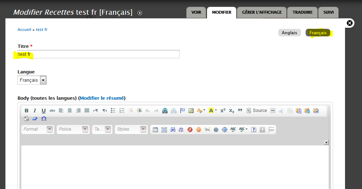The height and width of the screenshot is (189, 362).
Task: Align text left
Action: tap(61, 111)
